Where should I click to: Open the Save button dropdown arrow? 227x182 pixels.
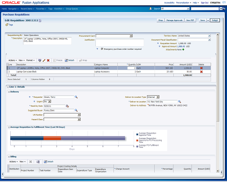(208, 21)
